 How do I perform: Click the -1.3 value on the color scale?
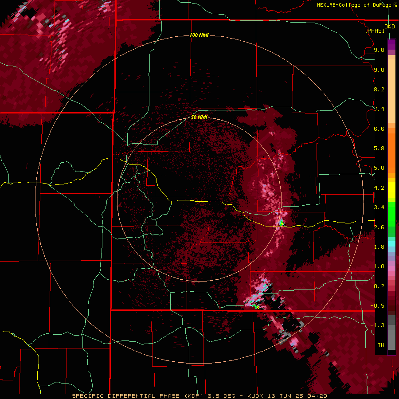(377, 325)
